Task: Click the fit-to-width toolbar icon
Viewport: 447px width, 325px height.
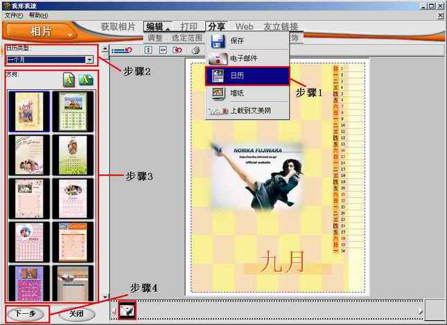Action: (x=163, y=50)
